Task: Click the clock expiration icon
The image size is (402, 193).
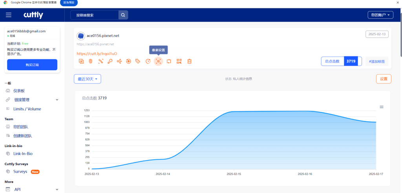Action: tap(148, 61)
